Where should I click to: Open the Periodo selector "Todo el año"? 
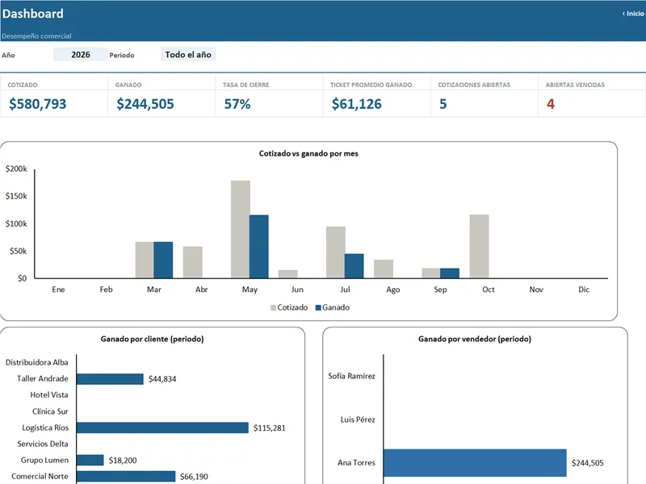pos(188,55)
